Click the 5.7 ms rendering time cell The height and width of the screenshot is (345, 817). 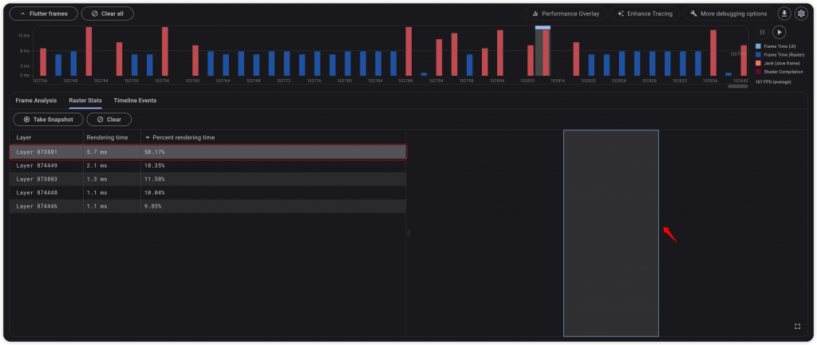pos(97,153)
